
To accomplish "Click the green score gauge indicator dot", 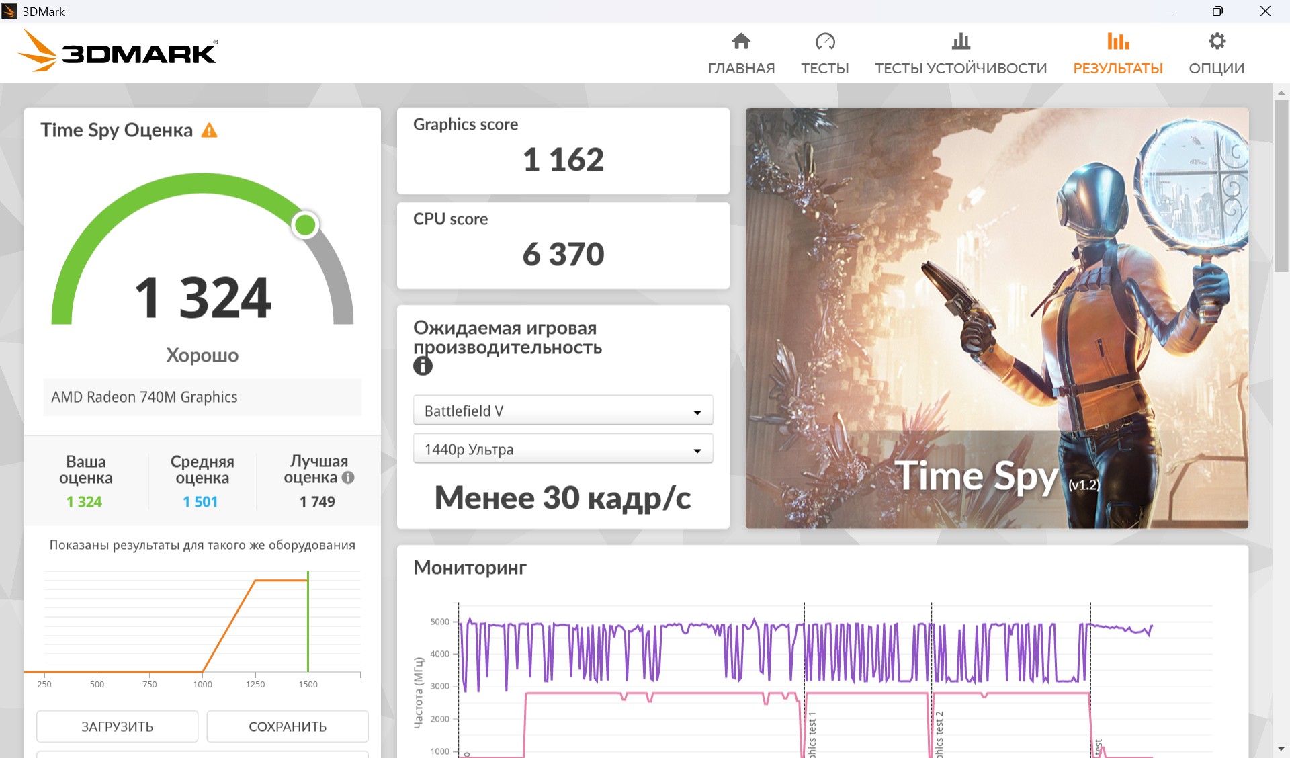I will coord(306,225).
